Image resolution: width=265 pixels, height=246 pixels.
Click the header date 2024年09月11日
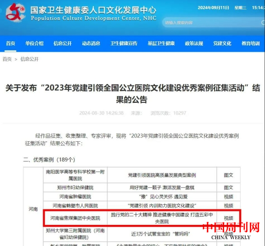click(x=213, y=8)
